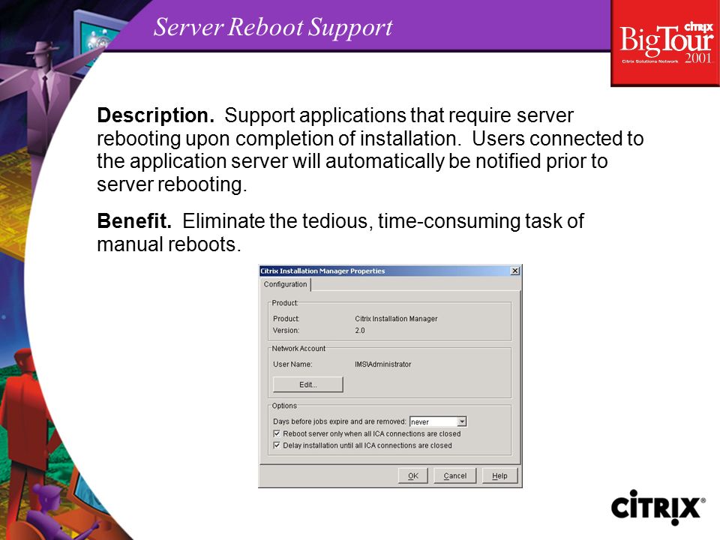Viewport: 720px width, 540px height.
Task: Select the 'IMS\Administrator' user name text
Action: [x=383, y=364]
